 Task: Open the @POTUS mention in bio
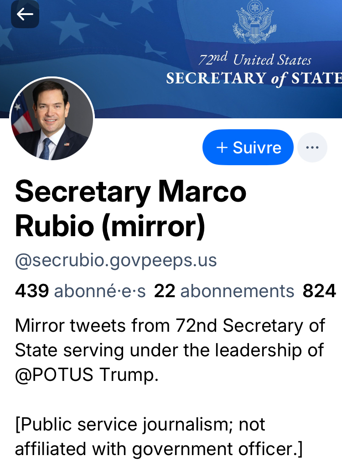54,375
